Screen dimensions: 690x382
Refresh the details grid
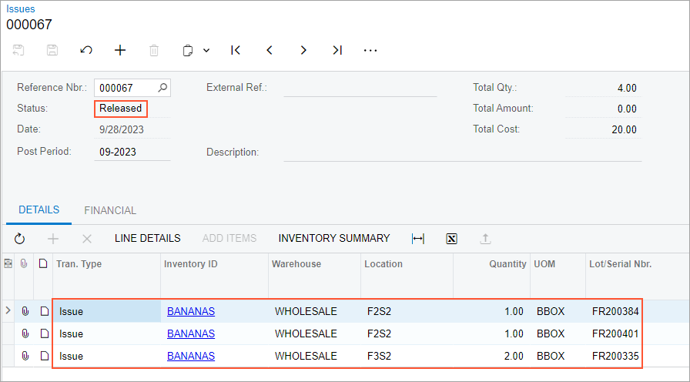(x=20, y=239)
